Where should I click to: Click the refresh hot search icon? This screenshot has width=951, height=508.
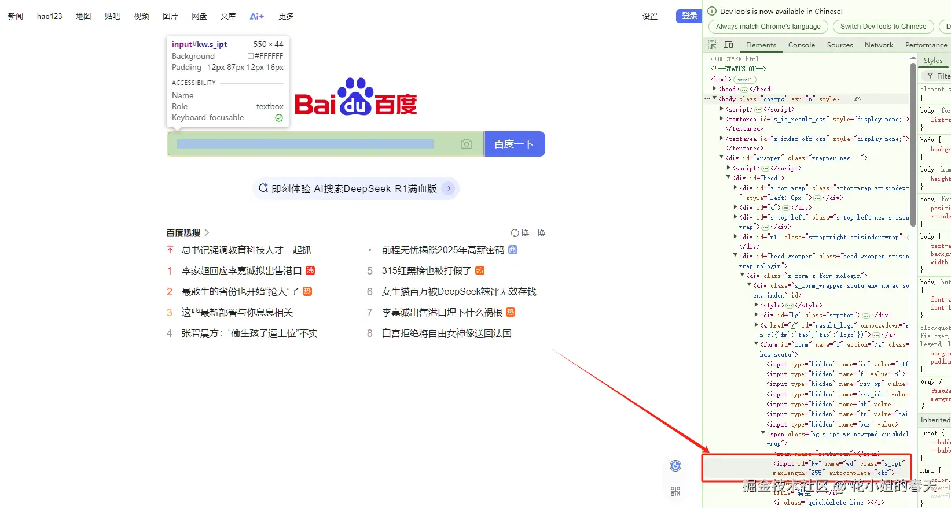click(515, 233)
